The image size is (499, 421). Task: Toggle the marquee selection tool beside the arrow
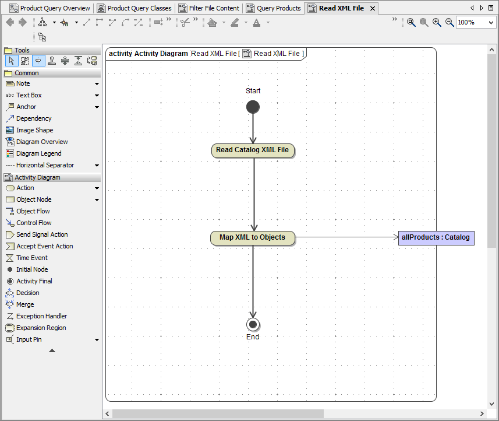(24, 60)
